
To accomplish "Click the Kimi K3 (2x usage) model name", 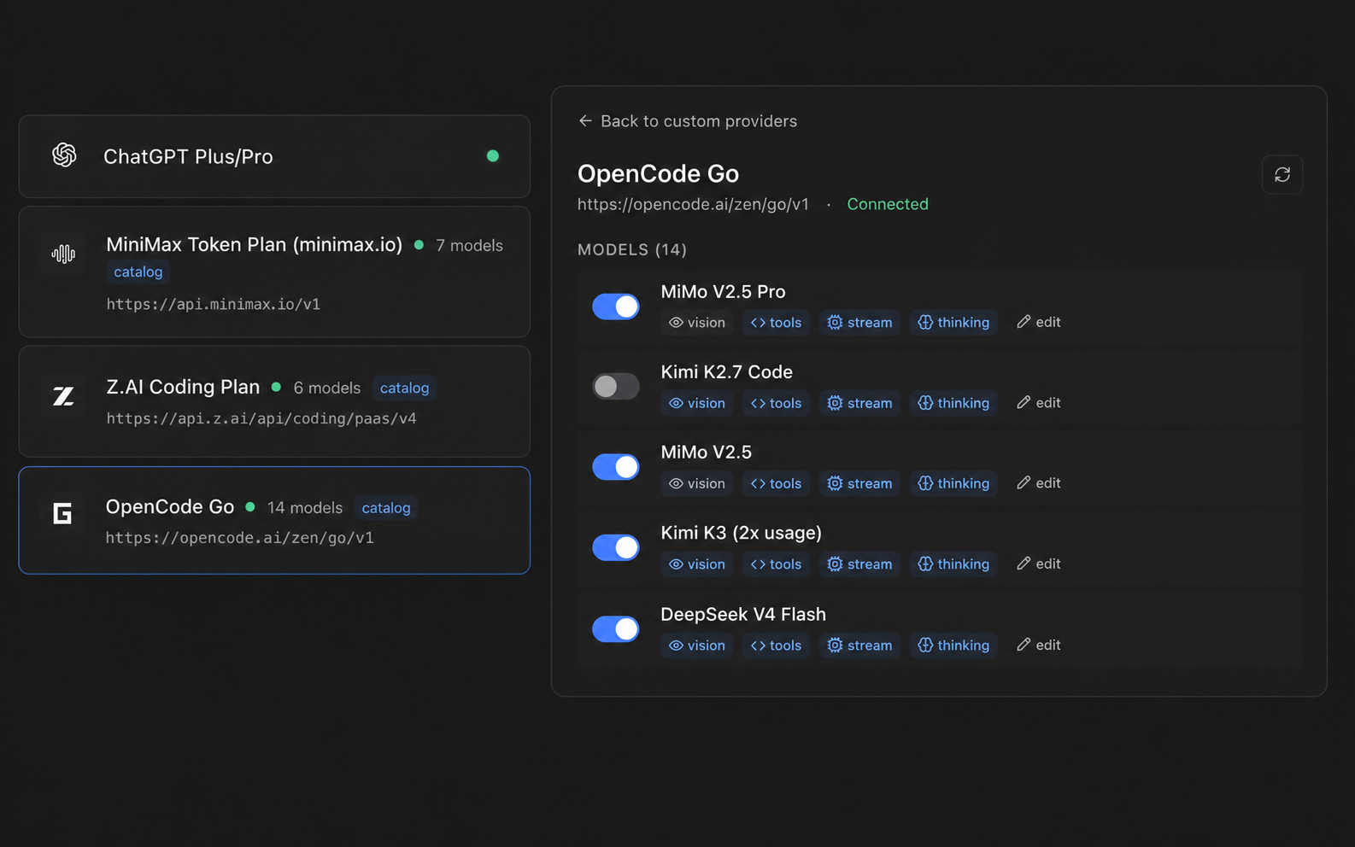I will pos(742,532).
